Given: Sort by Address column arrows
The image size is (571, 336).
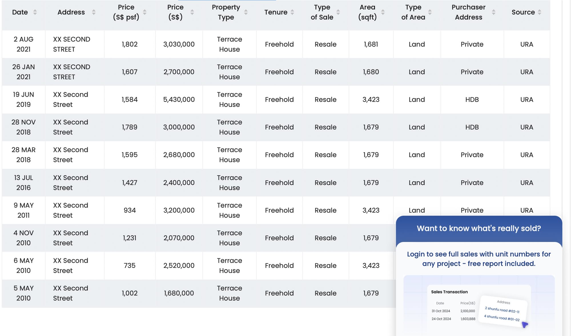Looking at the screenshot, I should coord(94,12).
